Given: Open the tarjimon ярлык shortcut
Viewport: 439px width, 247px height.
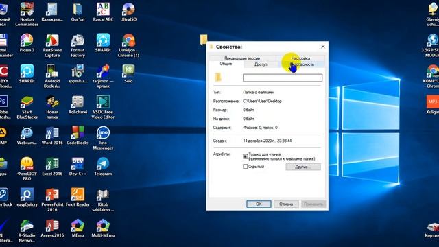Looking at the screenshot, I should click(x=103, y=76).
